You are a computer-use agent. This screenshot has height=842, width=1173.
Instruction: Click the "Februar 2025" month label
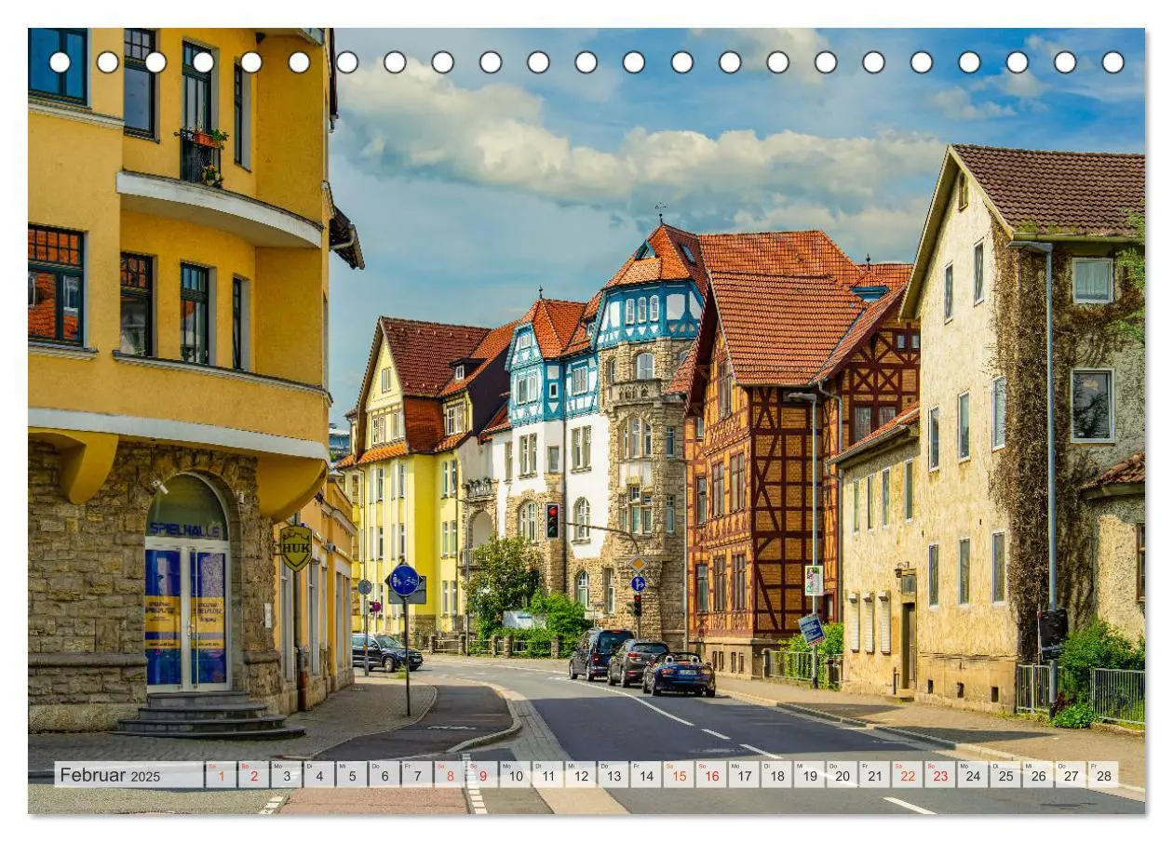coord(108,775)
